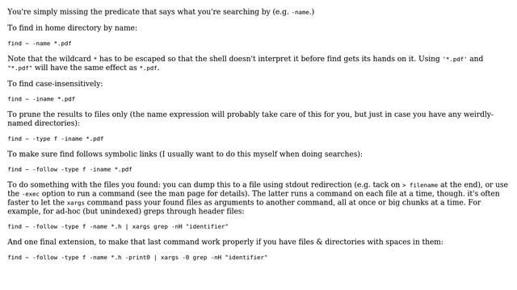Click the xargs grep -nH identifier command
The image size is (517, 290).
coord(118,226)
